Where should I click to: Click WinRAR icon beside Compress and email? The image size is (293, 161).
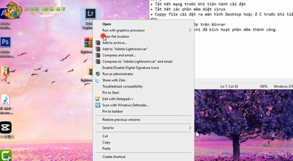coord(98,55)
